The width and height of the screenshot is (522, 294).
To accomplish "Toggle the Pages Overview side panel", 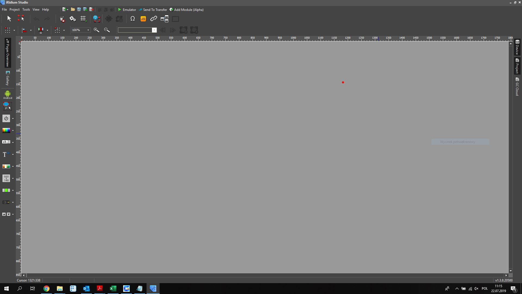I will [x=8, y=53].
